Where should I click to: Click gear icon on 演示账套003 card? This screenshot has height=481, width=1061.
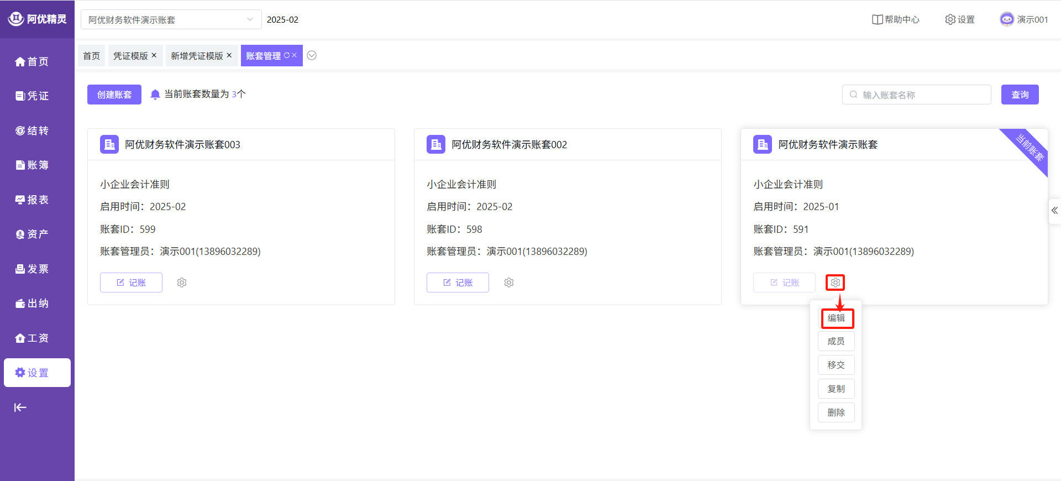(182, 283)
